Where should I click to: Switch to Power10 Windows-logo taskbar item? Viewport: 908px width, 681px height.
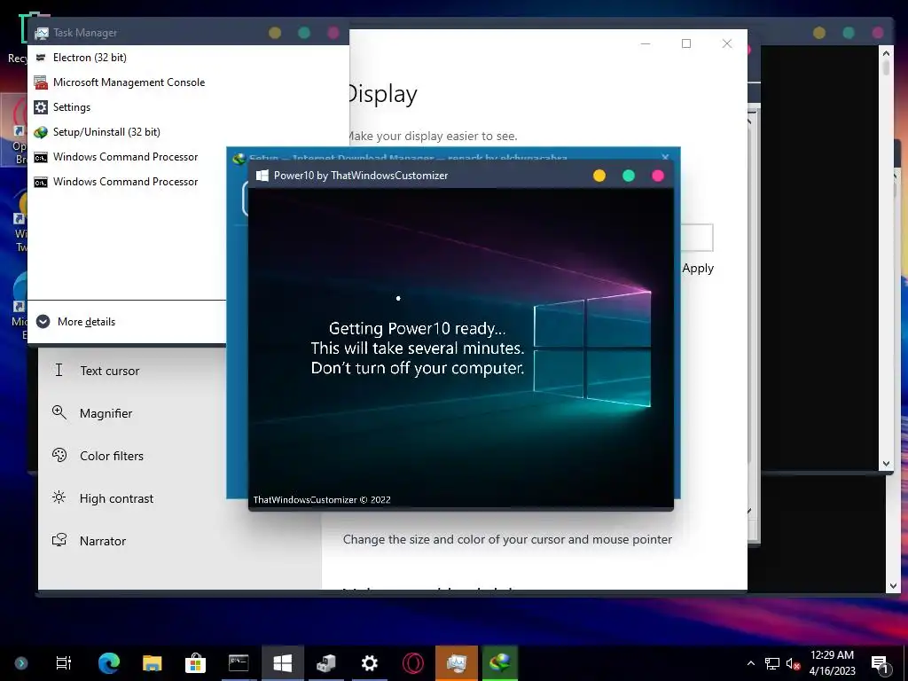coord(283,662)
